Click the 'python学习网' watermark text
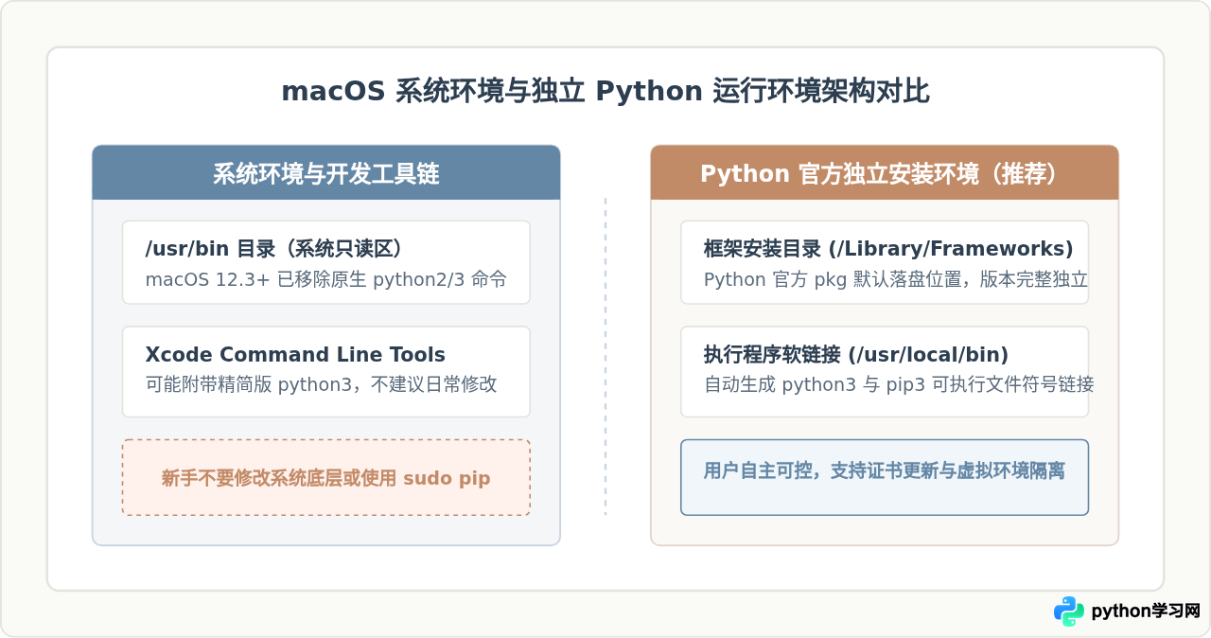The width and height of the screenshot is (1211, 638). (x=1146, y=611)
